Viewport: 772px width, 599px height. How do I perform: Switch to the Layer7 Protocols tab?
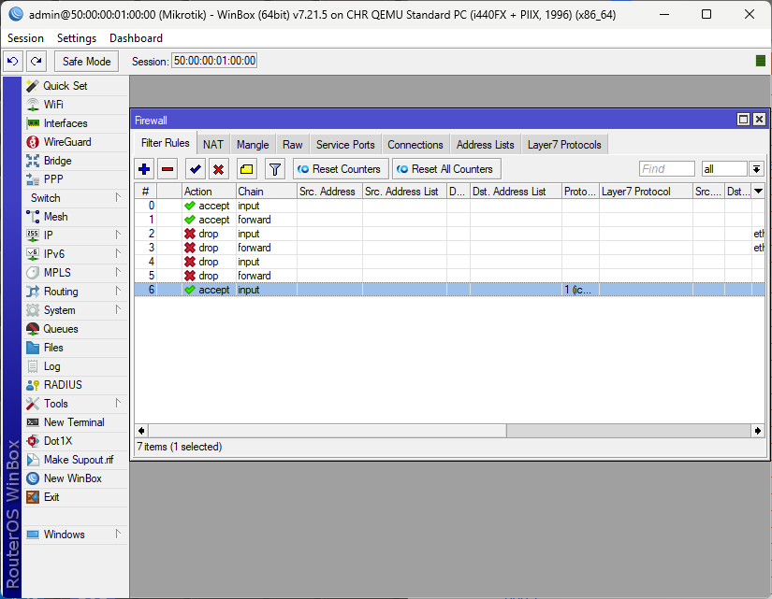click(564, 145)
